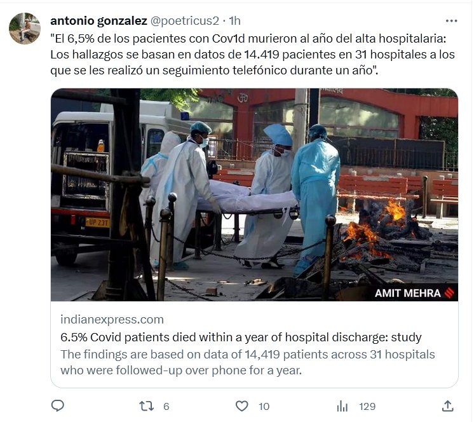Click the view count 129

[x=367, y=407]
